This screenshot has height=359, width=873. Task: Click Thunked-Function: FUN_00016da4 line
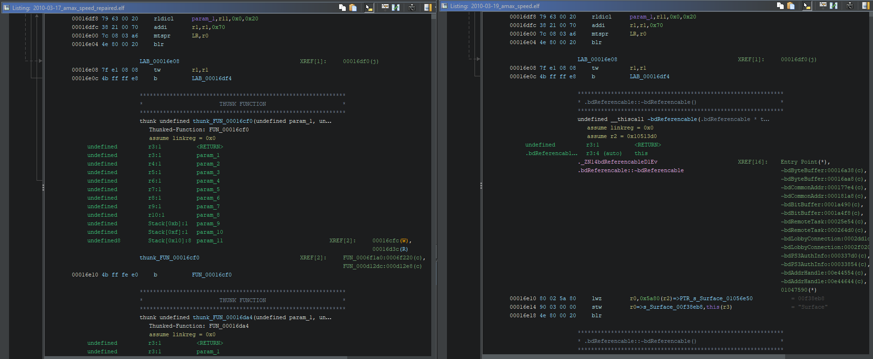(199, 326)
